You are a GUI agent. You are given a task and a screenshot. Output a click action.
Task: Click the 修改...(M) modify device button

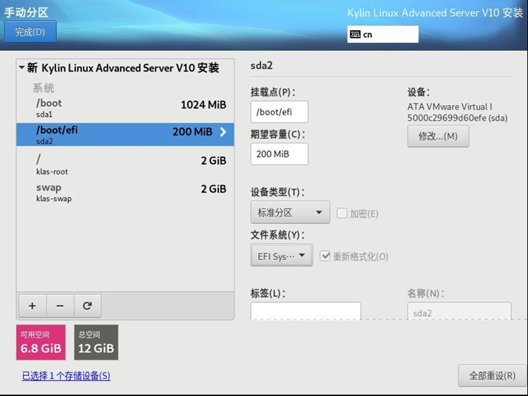[438, 136]
